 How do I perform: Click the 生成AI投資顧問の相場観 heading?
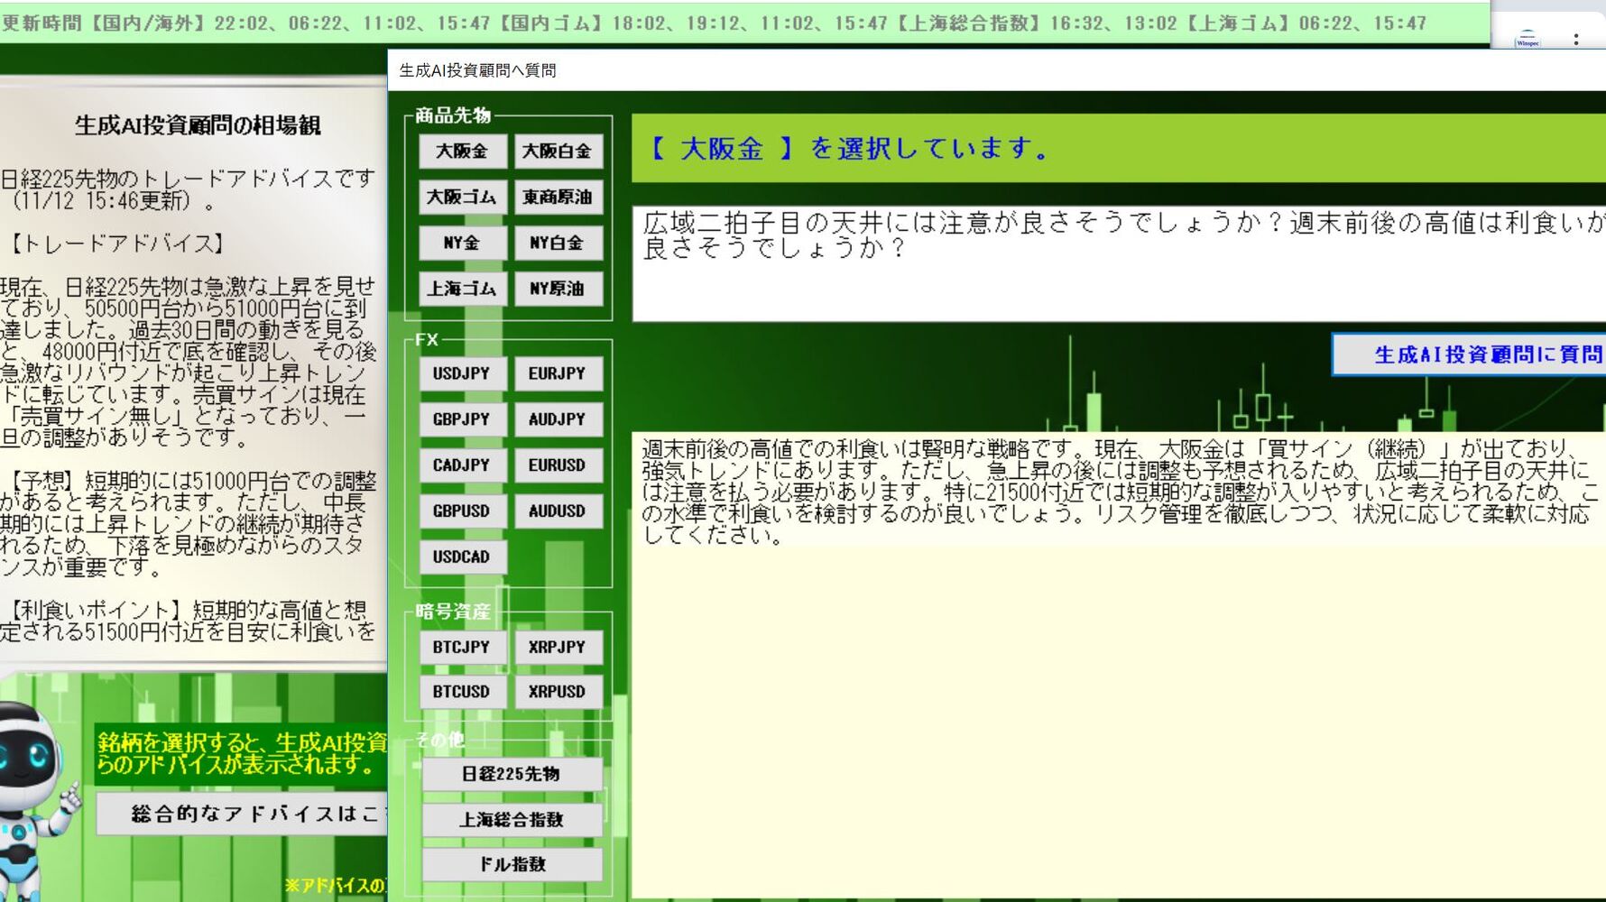point(198,125)
